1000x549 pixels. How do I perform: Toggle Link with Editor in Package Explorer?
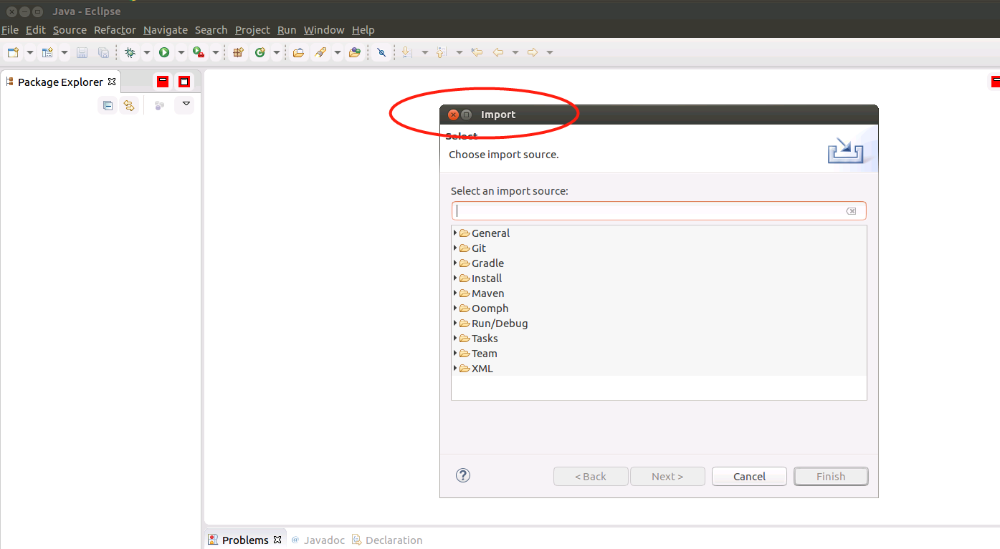(x=129, y=105)
